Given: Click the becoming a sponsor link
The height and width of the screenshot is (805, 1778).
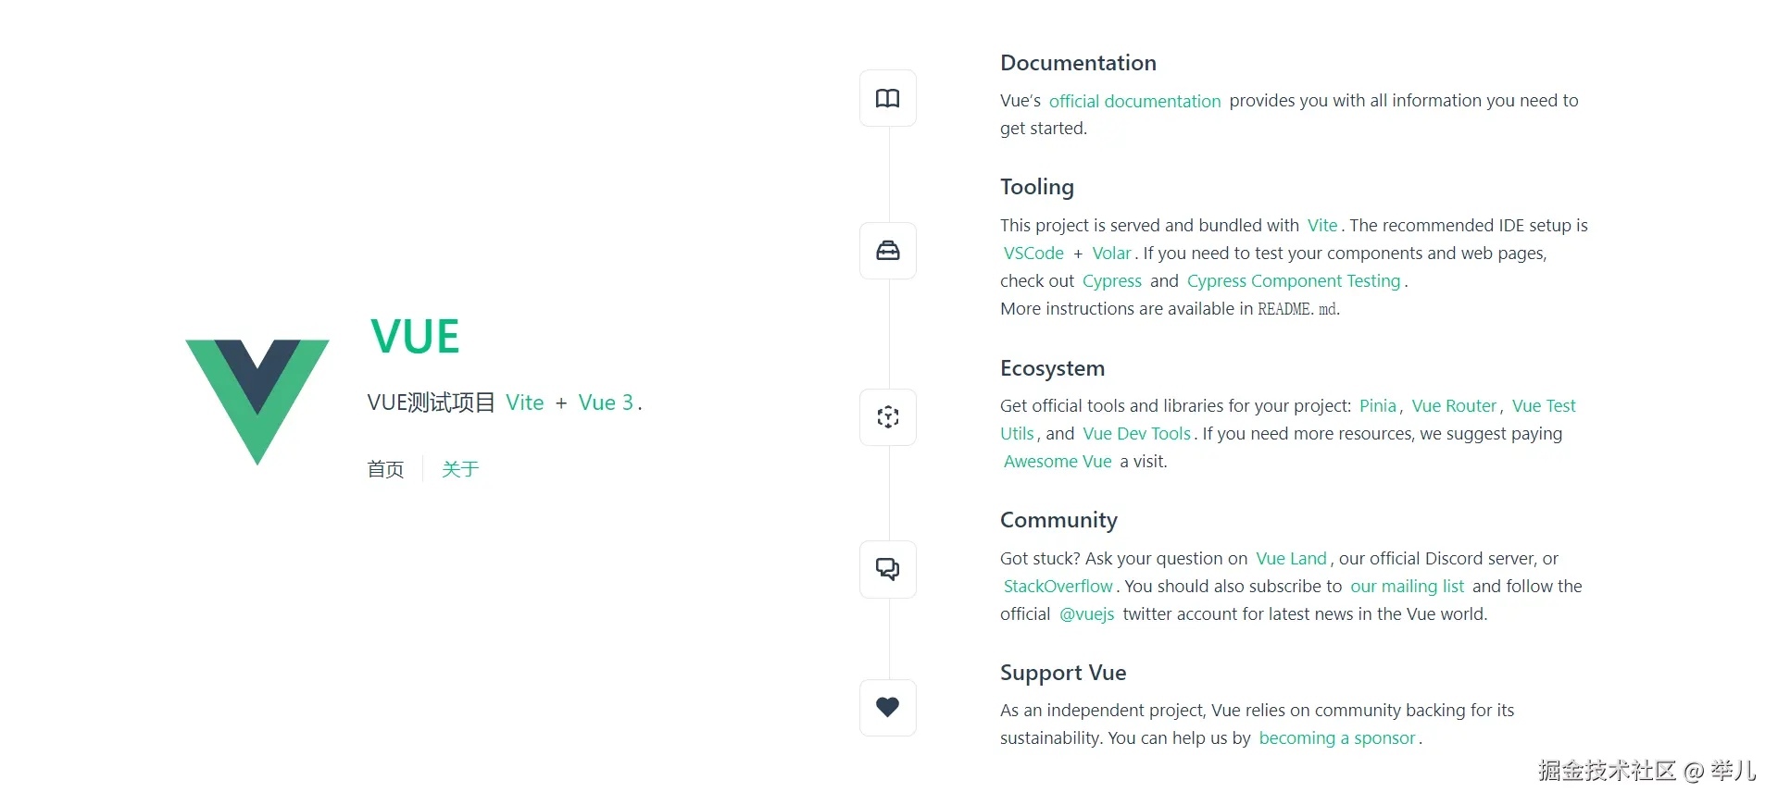Looking at the screenshot, I should pyautogui.click(x=1336, y=738).
